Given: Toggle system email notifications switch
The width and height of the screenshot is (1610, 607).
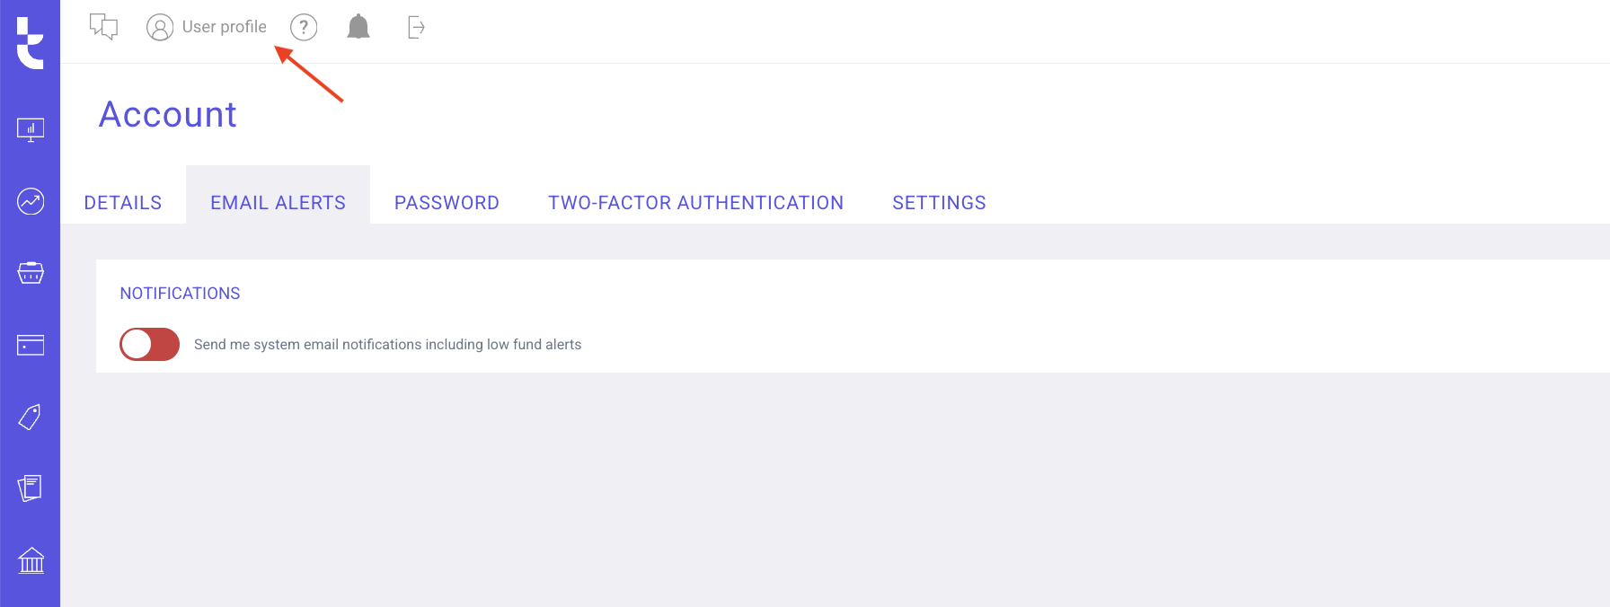Looking at the screenshot, I should coord(150,344).
